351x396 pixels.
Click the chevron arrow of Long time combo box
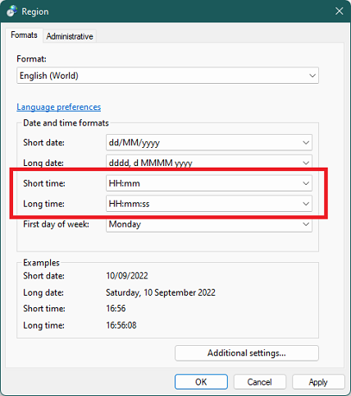point(306,204)
